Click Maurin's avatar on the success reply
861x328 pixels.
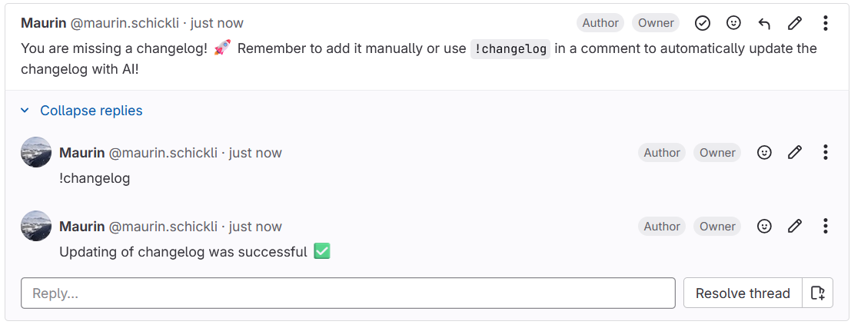36,226
